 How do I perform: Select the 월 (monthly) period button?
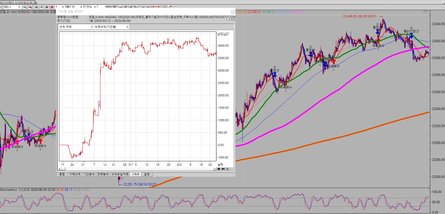point(46,7)
